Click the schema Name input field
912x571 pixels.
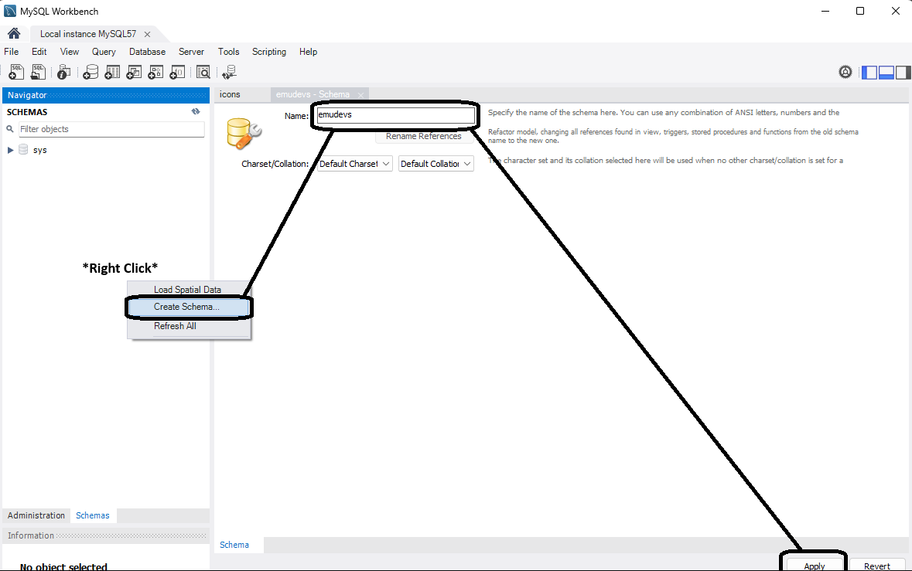click(x=395, y=115)
